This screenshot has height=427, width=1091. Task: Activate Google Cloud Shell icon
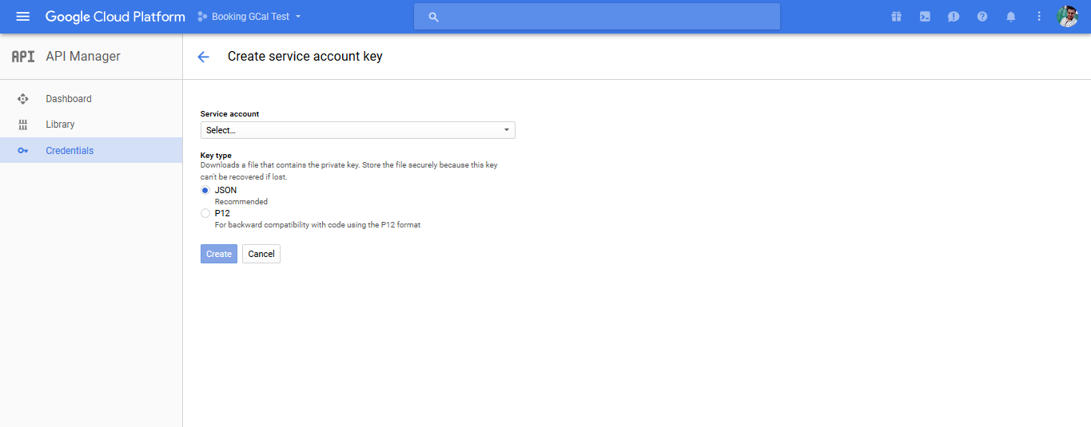point(925,17)
